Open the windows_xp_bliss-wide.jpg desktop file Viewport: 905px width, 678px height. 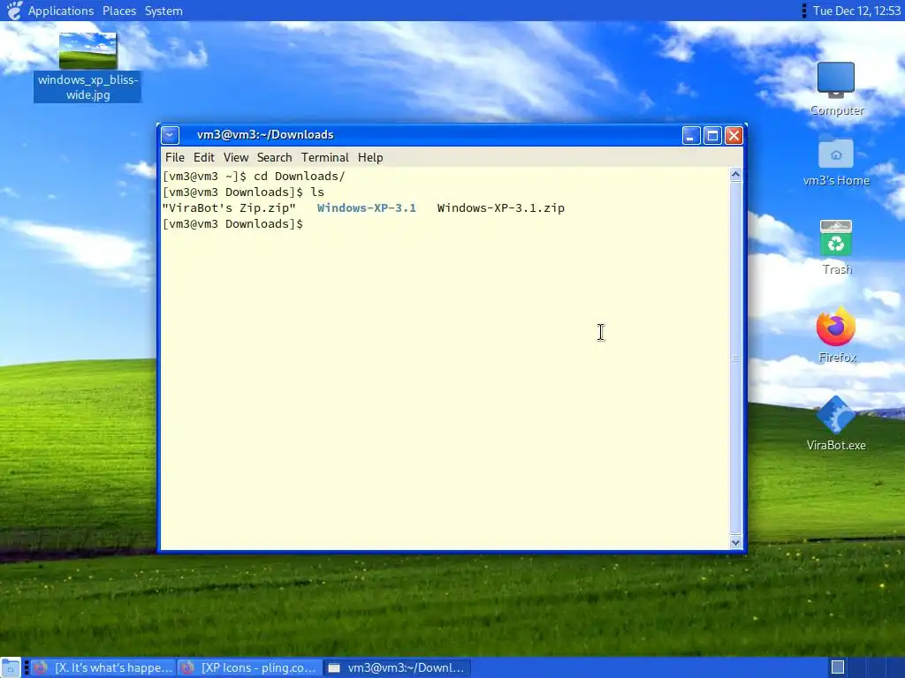[x=87, y=67]
